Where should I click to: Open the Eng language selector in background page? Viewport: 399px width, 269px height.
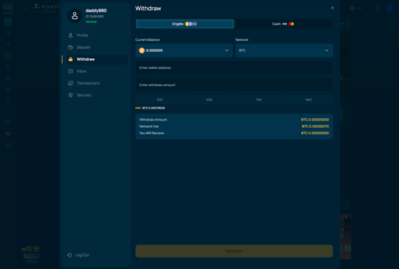tap(359, 8)
